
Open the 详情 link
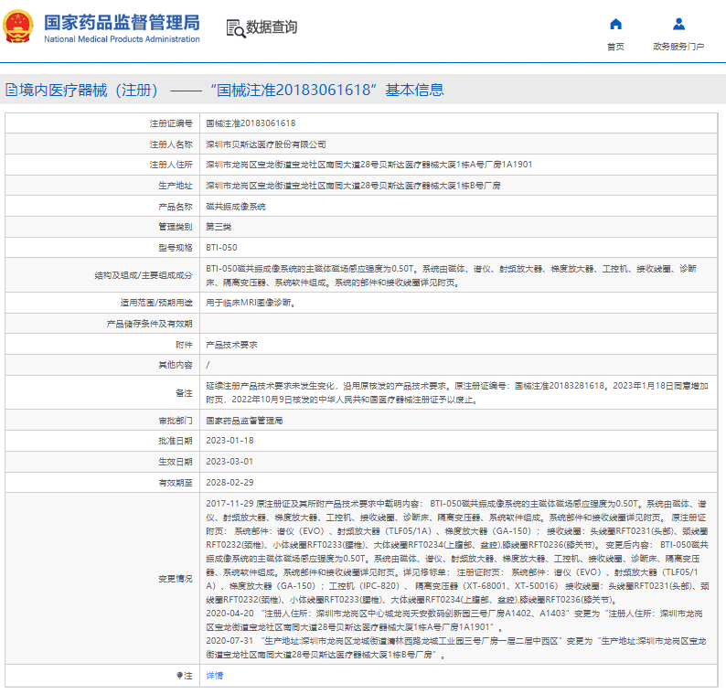click(x=214, y=676)
